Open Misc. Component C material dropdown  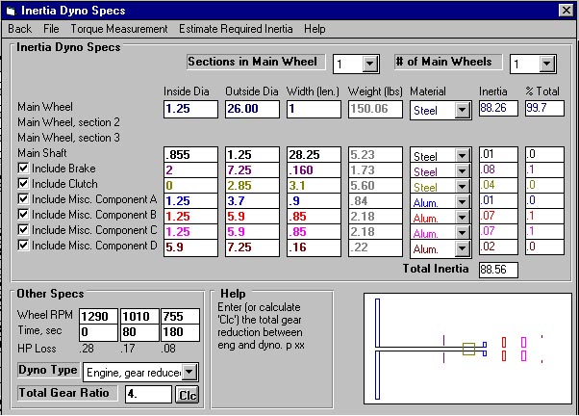(x=463, y=233)
